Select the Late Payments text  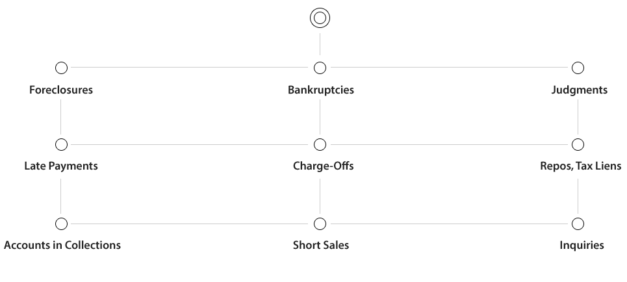point(61,166)
